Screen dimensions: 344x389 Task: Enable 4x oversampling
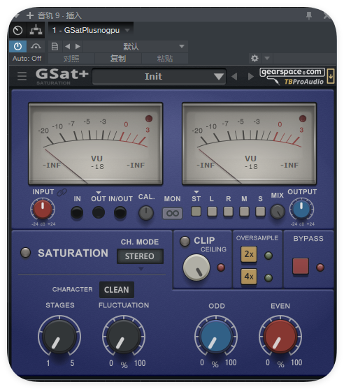tap(249, 277)
